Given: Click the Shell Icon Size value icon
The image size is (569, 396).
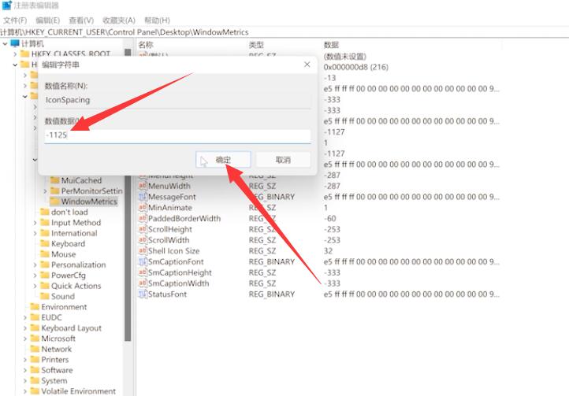Looking at the screenshot, I should (x=143, y=251).
